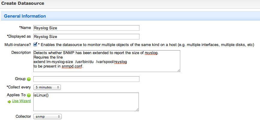Click the Description box resize grip
260x124 pixels.
[178, 70]
